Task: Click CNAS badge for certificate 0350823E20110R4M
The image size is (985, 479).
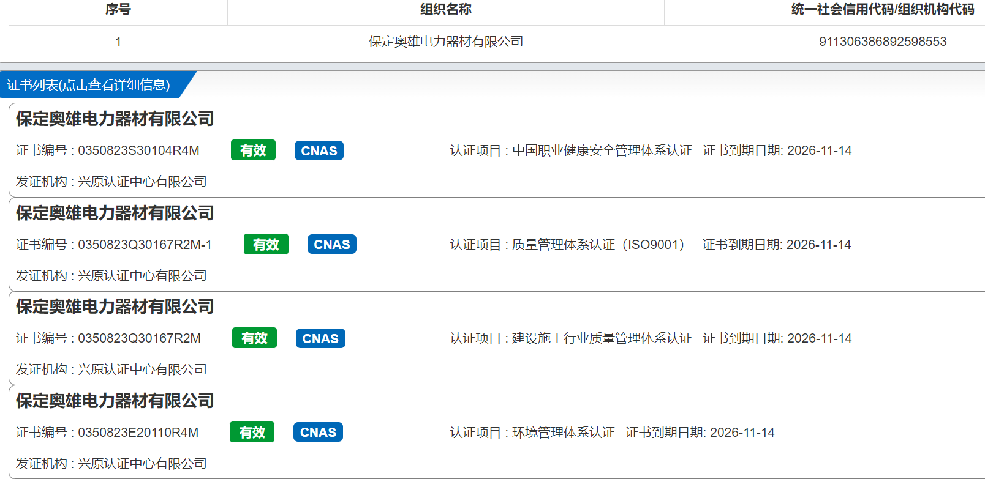Action: click(x=318, y=433)
